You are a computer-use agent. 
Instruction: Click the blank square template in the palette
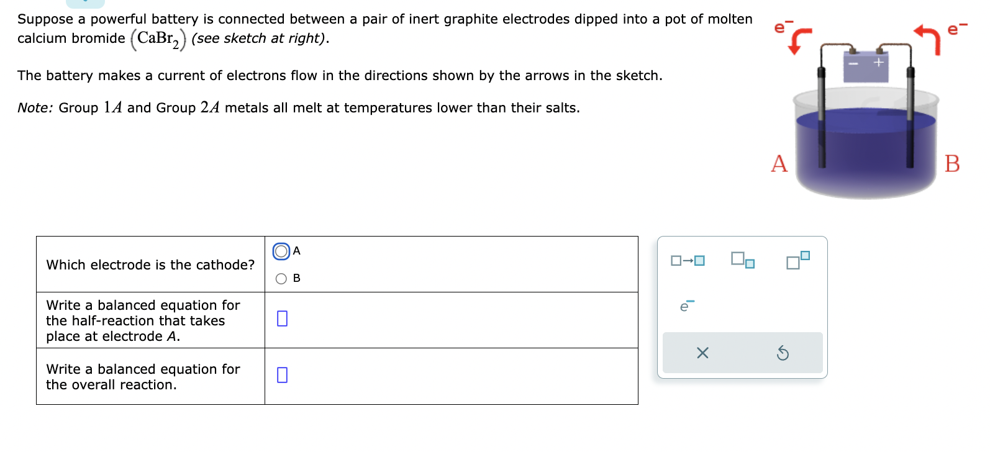click(676, 261)
